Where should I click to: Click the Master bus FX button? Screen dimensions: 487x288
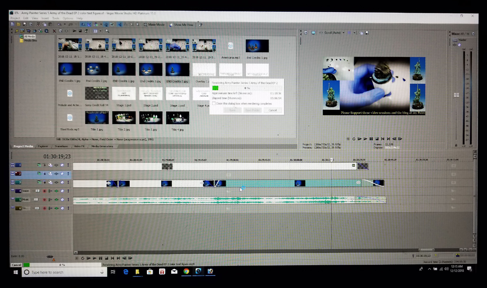[455, 45]
